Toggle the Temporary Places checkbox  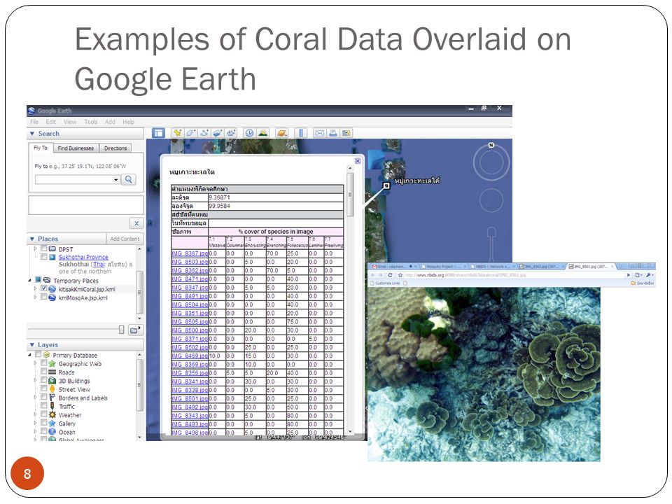pyautogui.click(x=38, y=279)
